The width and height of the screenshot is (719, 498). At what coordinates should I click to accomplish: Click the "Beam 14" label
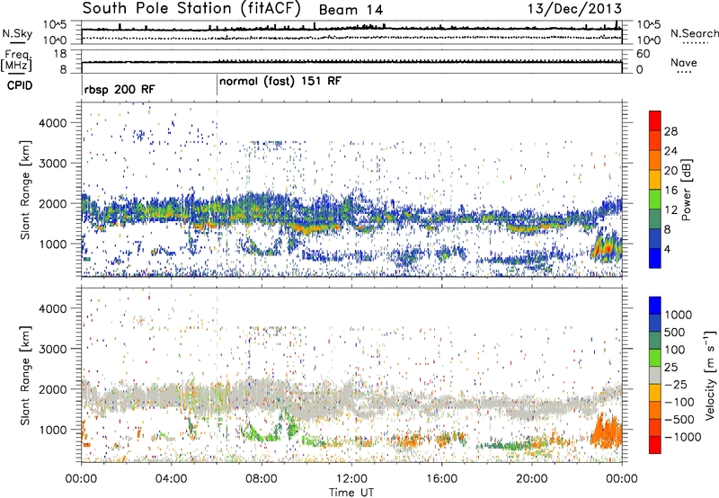351,10
